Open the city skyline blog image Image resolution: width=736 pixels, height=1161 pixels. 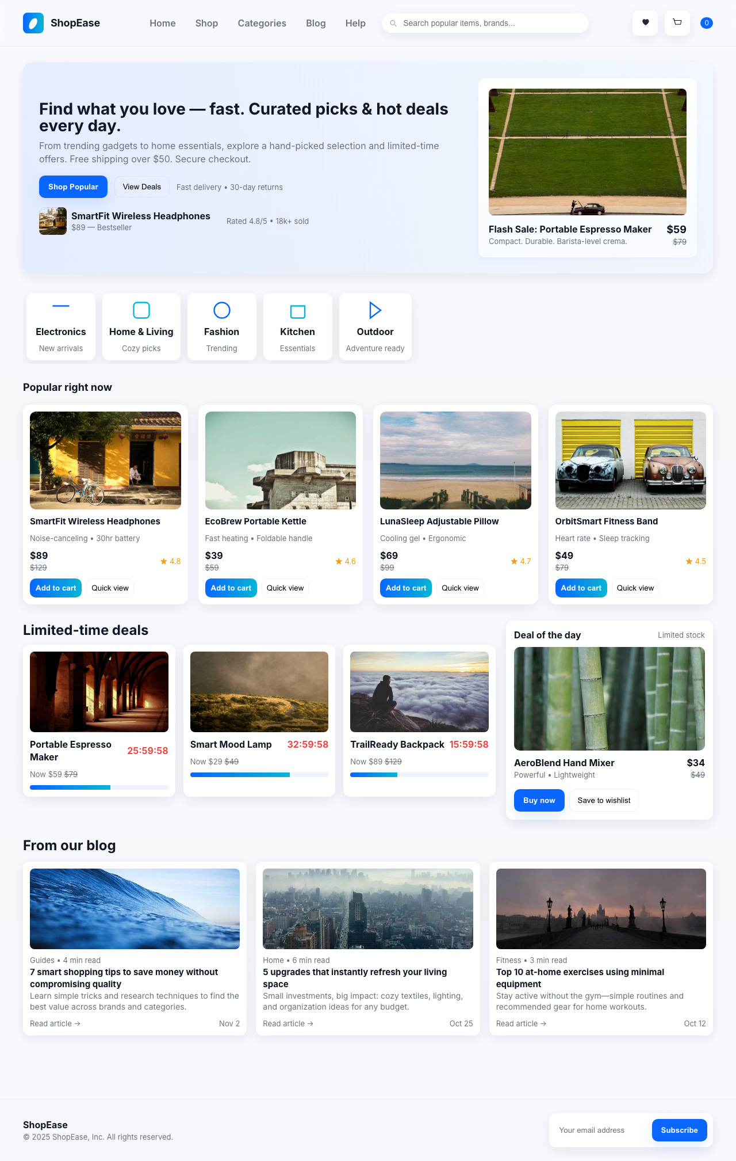[368, 909]
